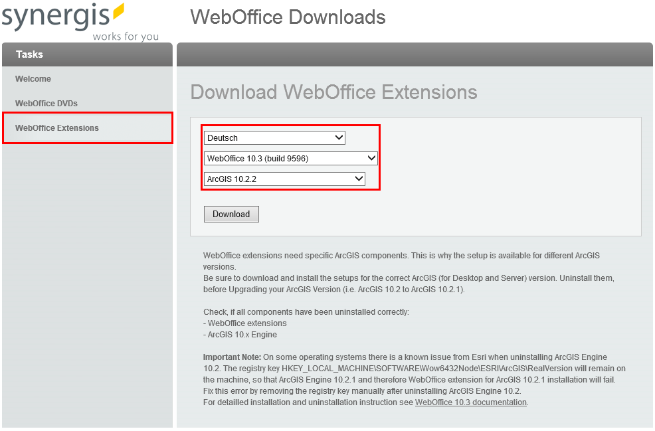The width and height of the screenshot is (655, 431).
Task: Click the Download WebOffice Extensions heading
Action: point(333,92)
